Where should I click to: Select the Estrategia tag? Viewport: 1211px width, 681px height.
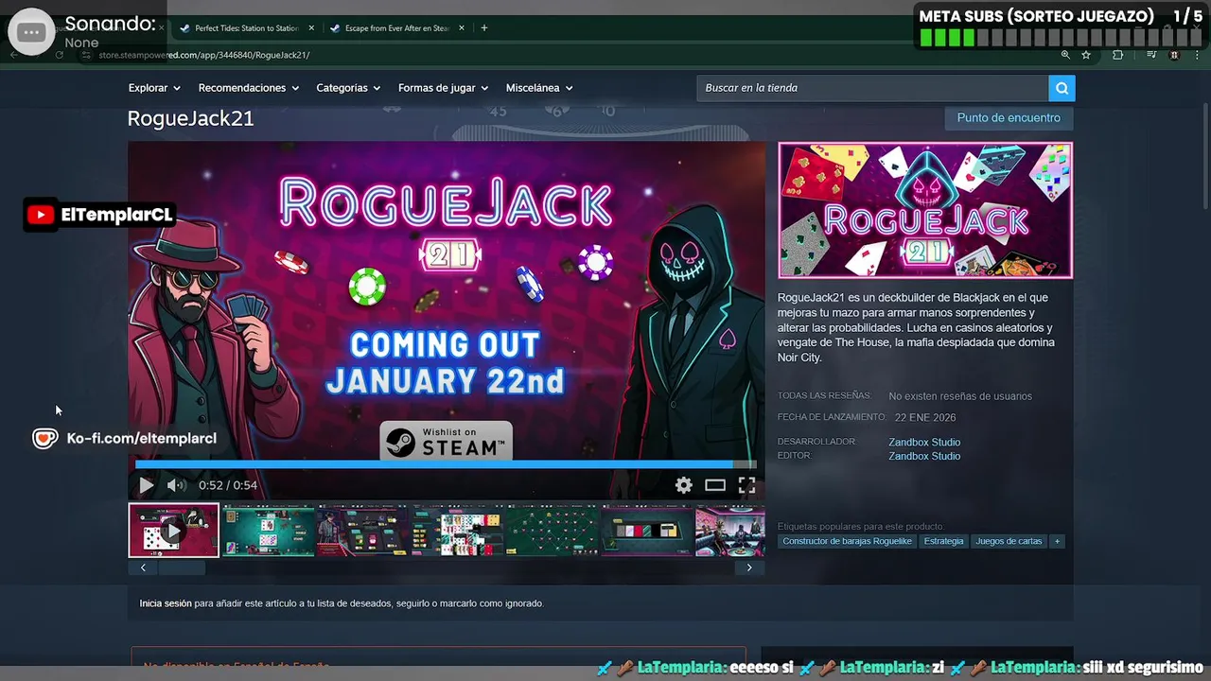(x=943, y=541)
